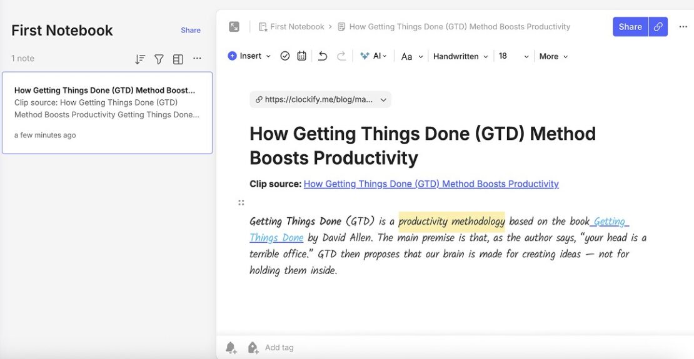Open note more actions ellipsis at top right
Image resolution: width=694 pixels, height=359 pixels.
pos(683,26)
